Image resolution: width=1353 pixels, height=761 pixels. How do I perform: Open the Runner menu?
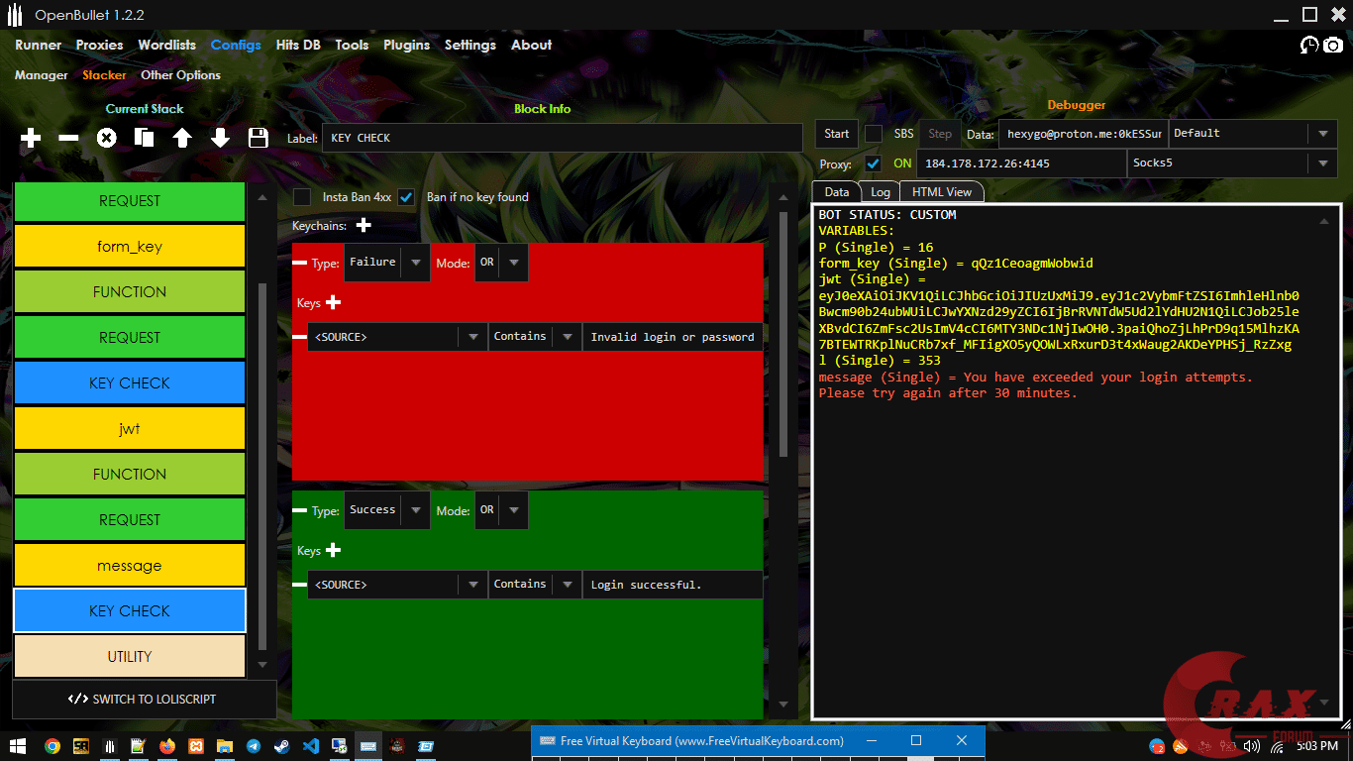(x=39, y=46)
